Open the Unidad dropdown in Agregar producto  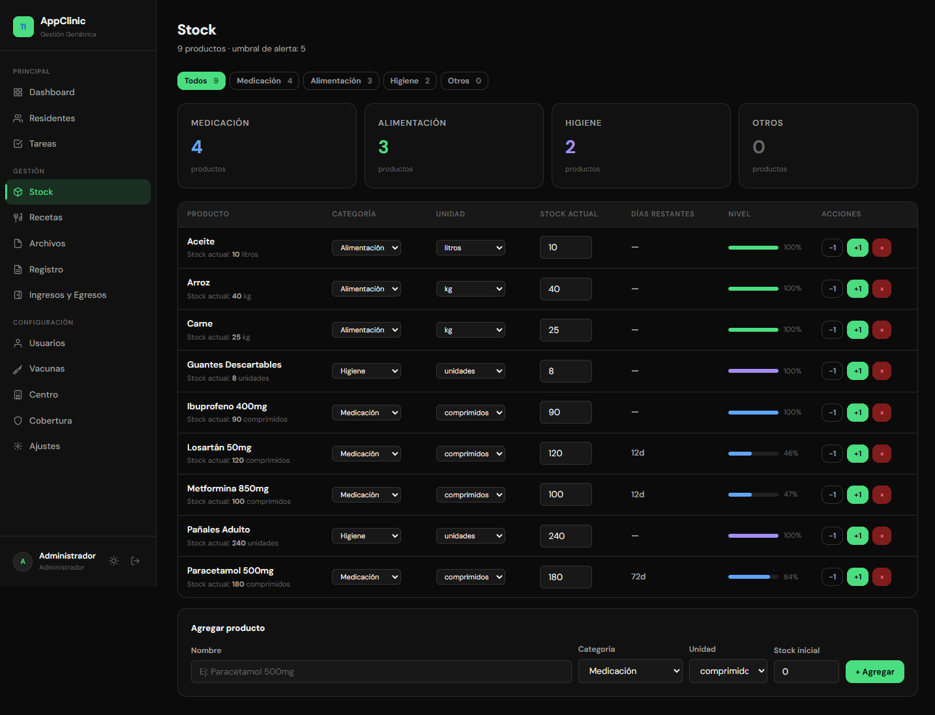[x=728, y=671]
